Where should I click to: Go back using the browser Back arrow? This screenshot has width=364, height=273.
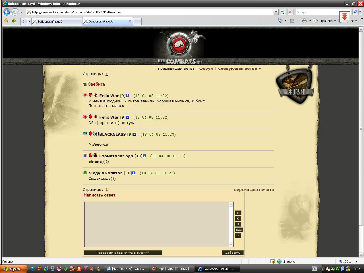click(7, 12)
